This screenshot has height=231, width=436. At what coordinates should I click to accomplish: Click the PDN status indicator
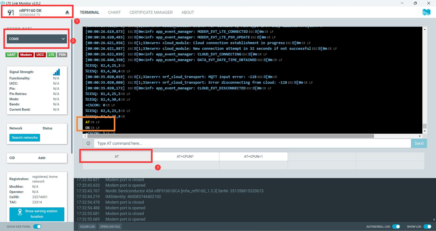click(x=62, y=55)
